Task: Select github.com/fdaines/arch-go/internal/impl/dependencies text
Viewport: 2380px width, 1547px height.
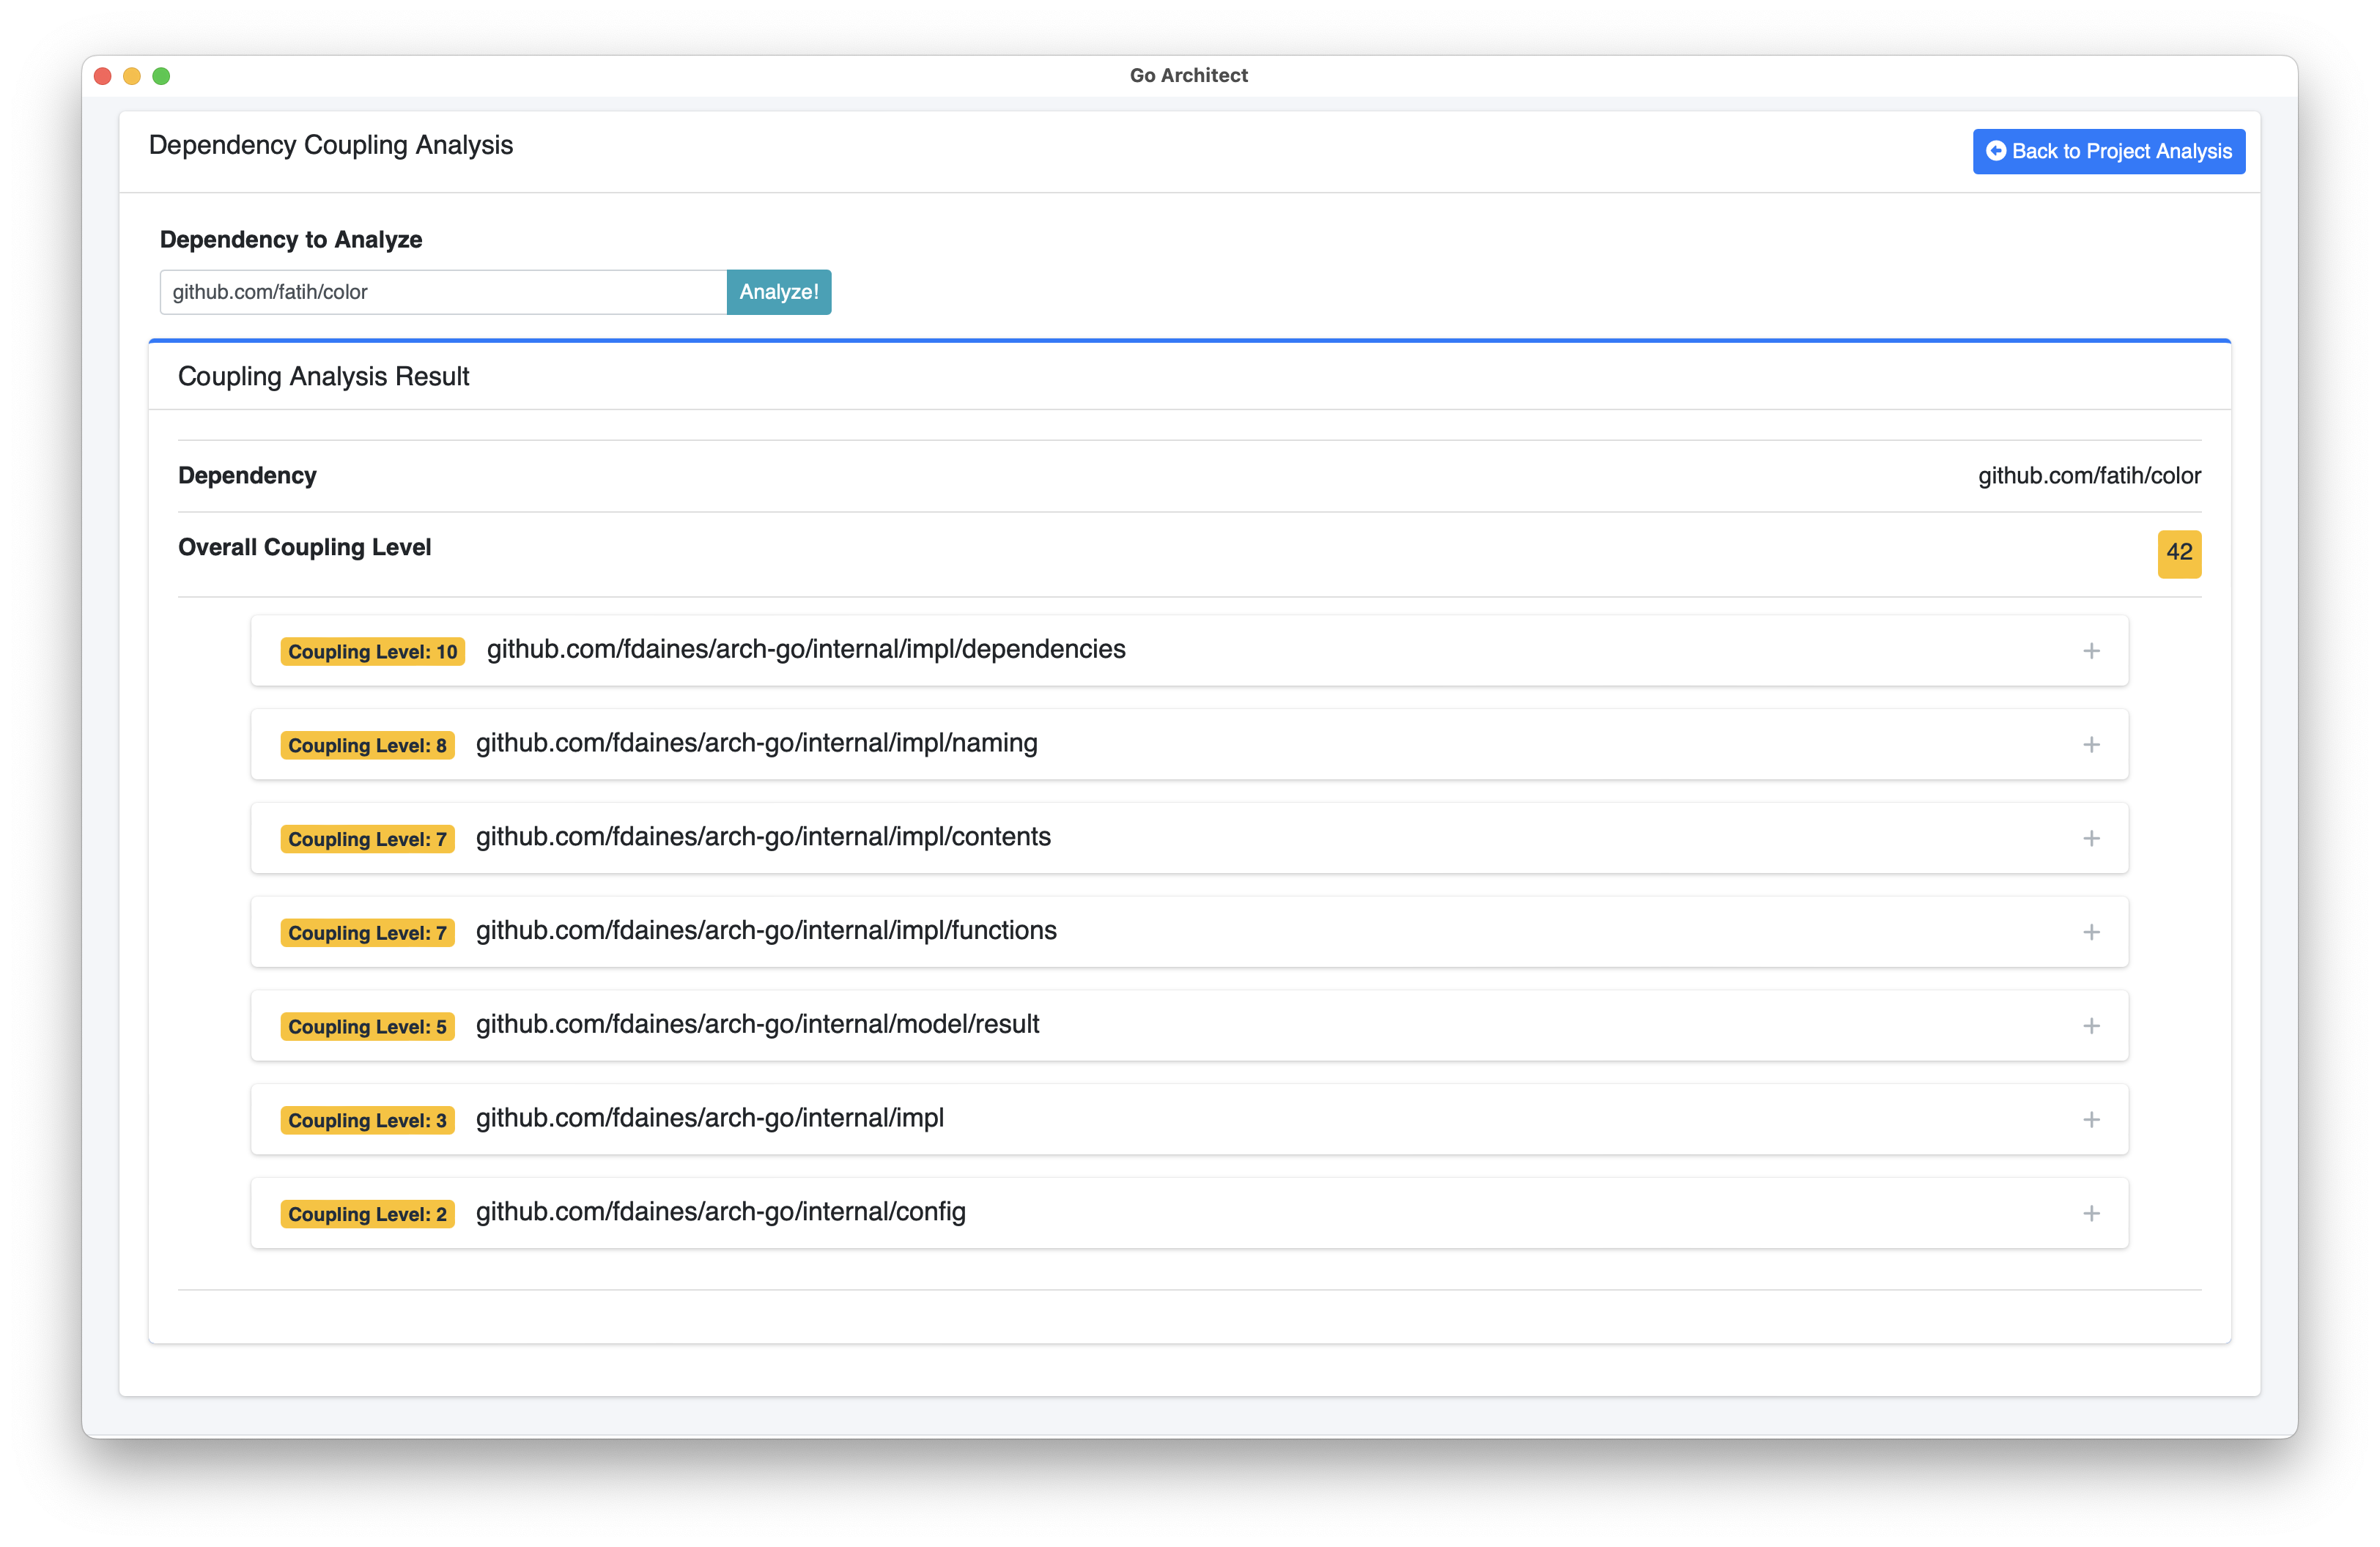Action: [806, 650]
